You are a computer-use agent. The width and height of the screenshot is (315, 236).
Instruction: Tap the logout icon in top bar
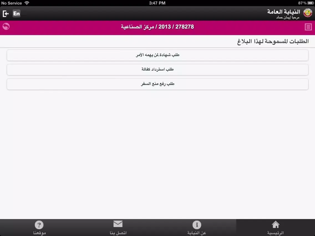click(x=6, y=14)
